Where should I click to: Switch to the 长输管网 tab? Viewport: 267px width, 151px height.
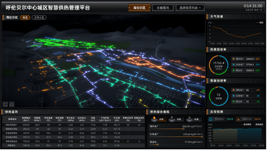(x=163, y=8)
